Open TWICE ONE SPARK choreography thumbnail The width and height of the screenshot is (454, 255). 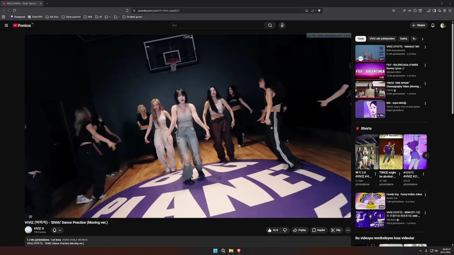[370, 90]
